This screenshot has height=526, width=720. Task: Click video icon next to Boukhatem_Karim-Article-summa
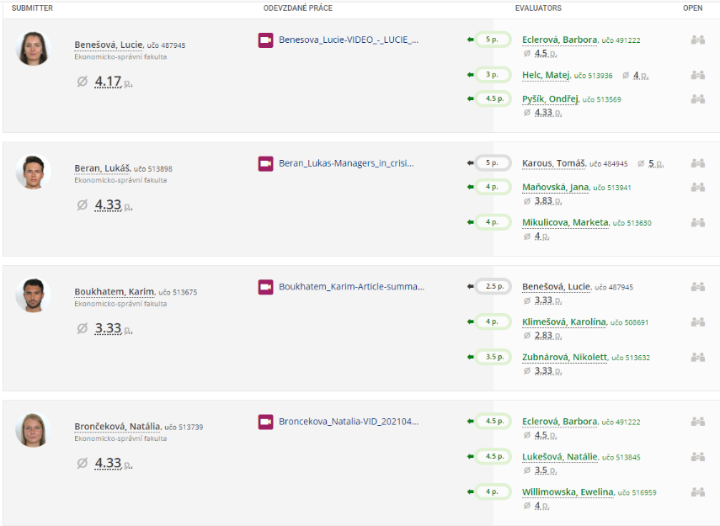click(265, 287)
